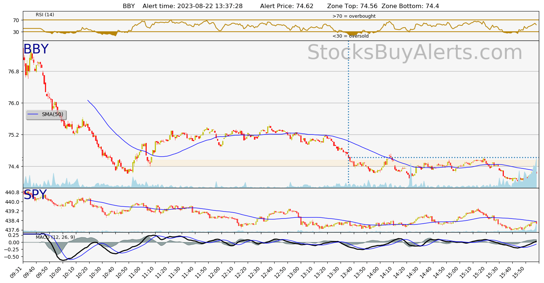Click the 75.2 price axis label

[13, 135]
